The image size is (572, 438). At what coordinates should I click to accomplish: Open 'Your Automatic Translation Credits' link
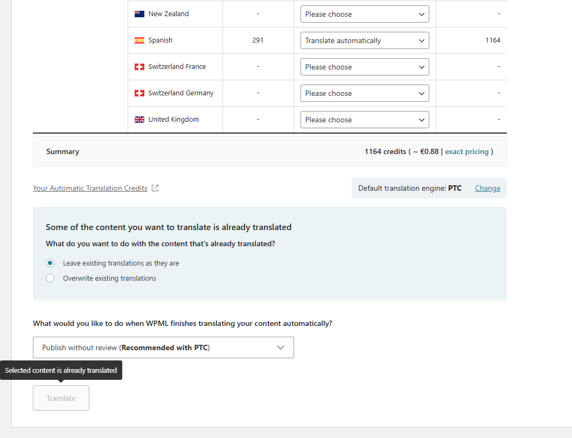[90, 188]
